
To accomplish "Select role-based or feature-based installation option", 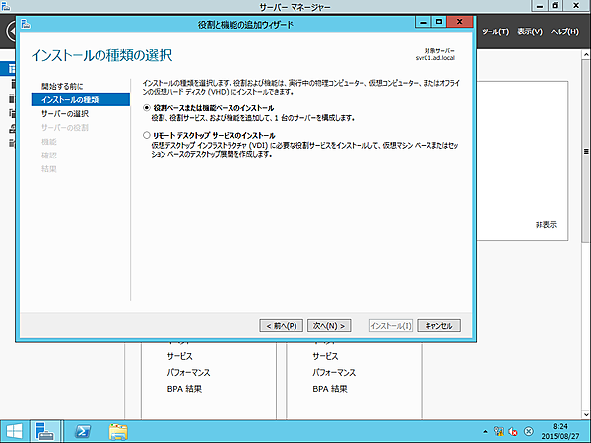I will (147, 106).
